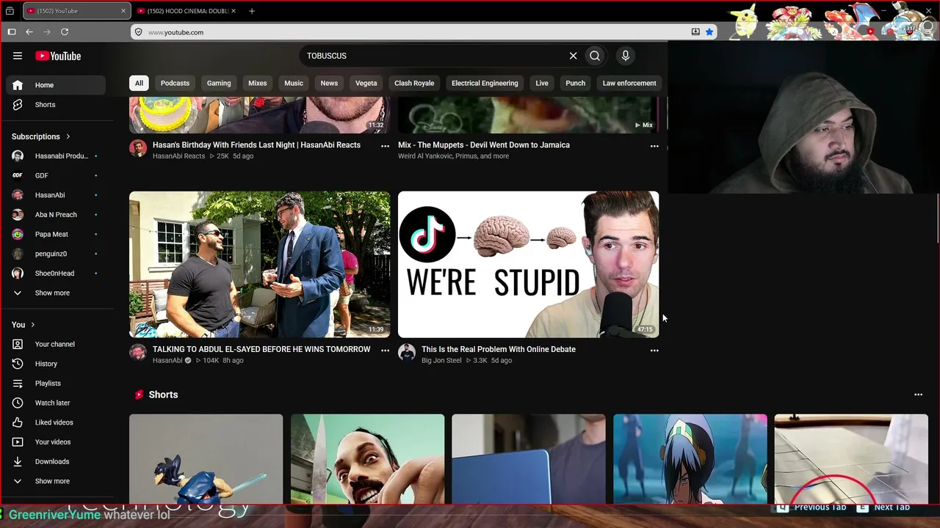Open Aba N Preach subscription channel
Screen dimensions: 940x528
point(56,215)
